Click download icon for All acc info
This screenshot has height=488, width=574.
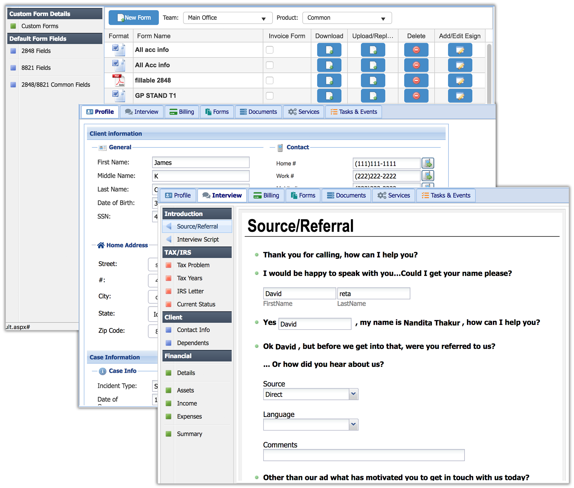(329, 50)
